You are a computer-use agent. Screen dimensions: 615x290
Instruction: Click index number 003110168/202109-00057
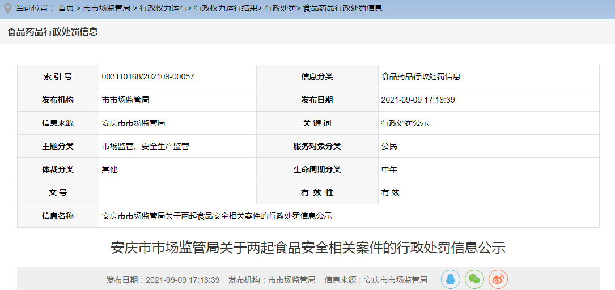148,76
